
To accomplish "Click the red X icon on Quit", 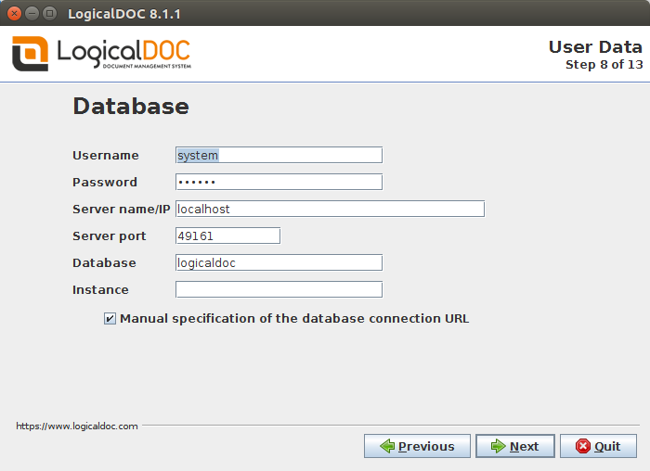I will coord(583,446).
